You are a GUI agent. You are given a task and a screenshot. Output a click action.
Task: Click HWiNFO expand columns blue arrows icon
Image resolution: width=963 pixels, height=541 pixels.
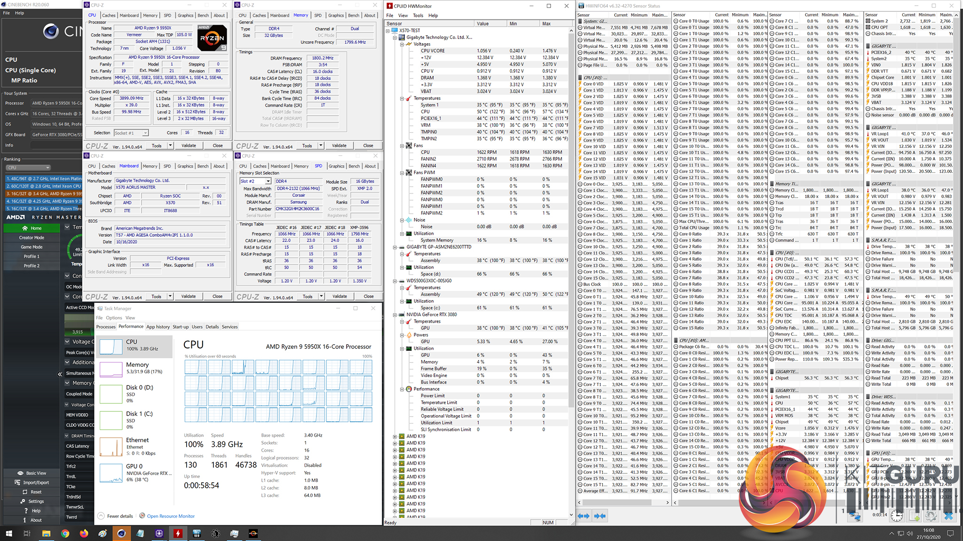[x=583, y=516]
